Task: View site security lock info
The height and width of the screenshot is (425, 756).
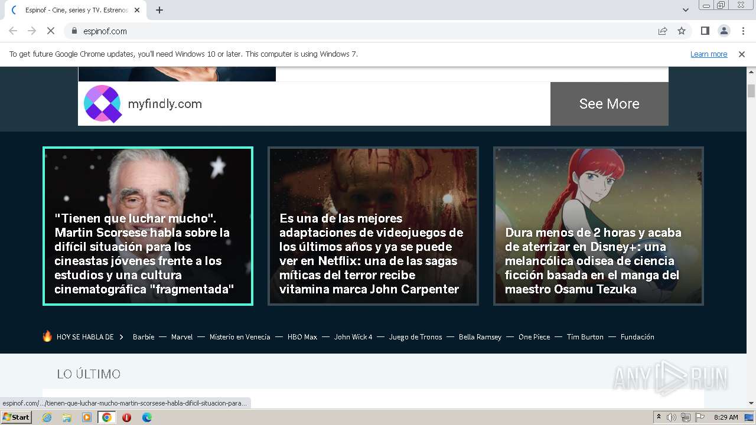Action: click(74, 31)
